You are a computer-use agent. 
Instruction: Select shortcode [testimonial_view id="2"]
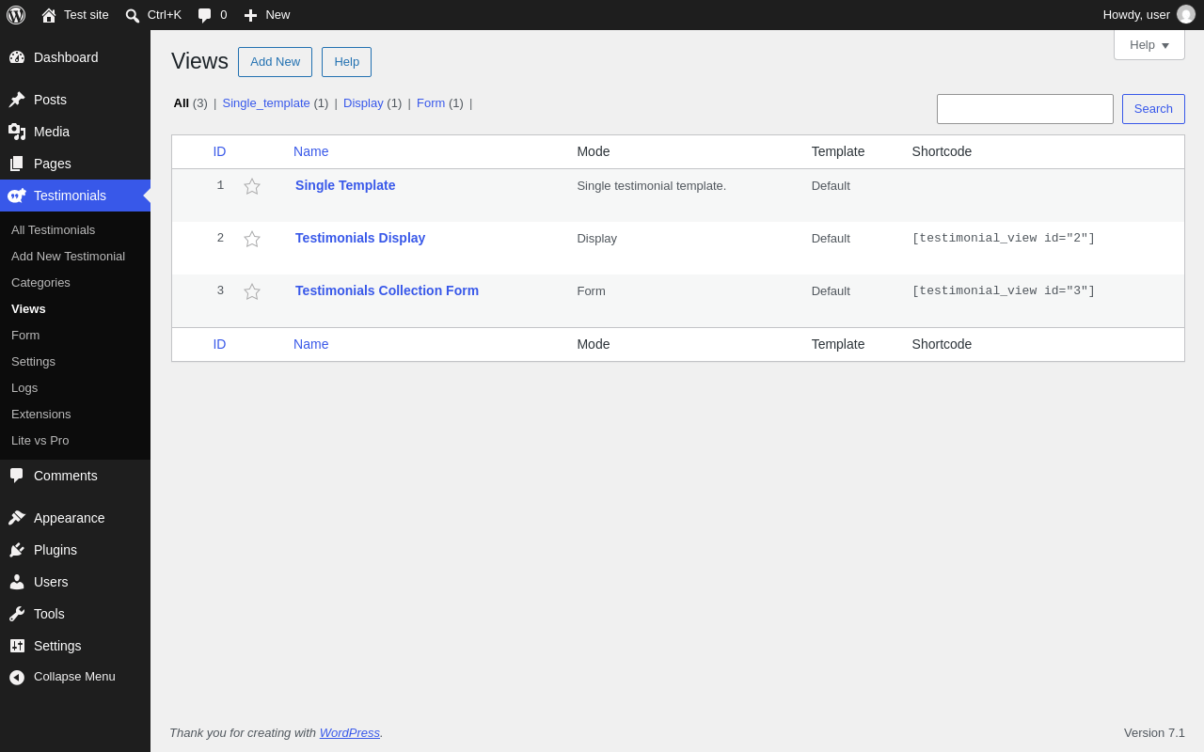(x=1004, y=239)
